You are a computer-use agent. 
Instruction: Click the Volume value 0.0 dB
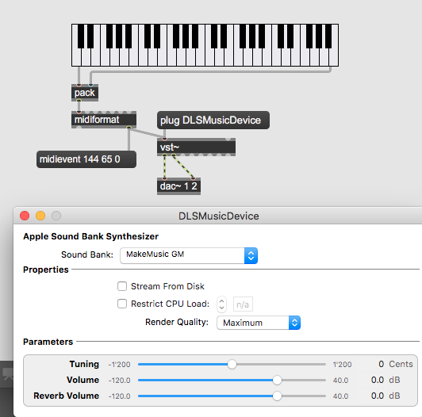coord(386,380)
